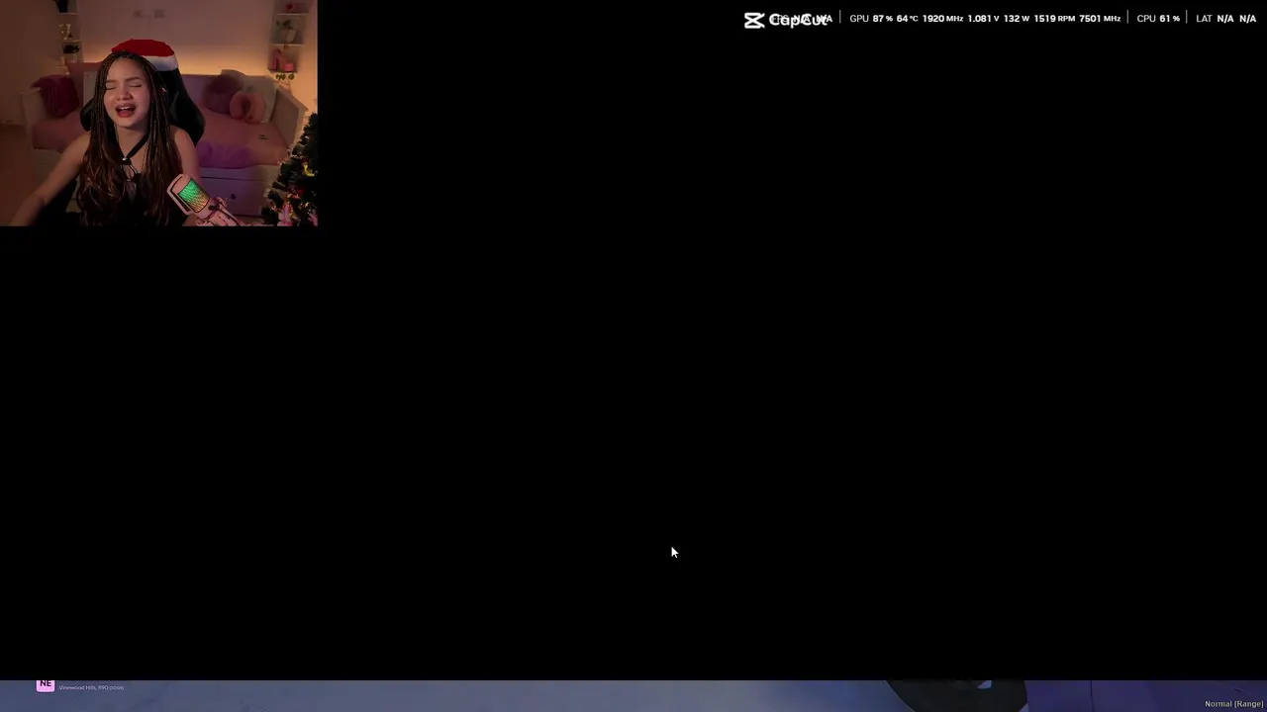Screen dimensions: 1267x712
Task: Click the NE compass direction badge
Action: click(46, 684)
